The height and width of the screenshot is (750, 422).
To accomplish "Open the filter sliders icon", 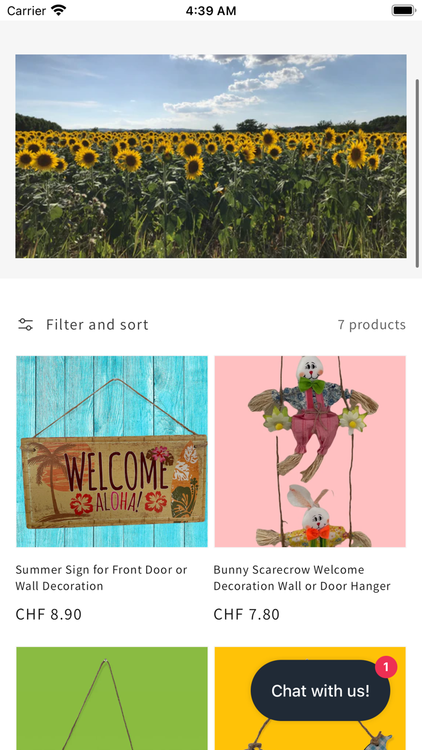I will pos(25,324).
